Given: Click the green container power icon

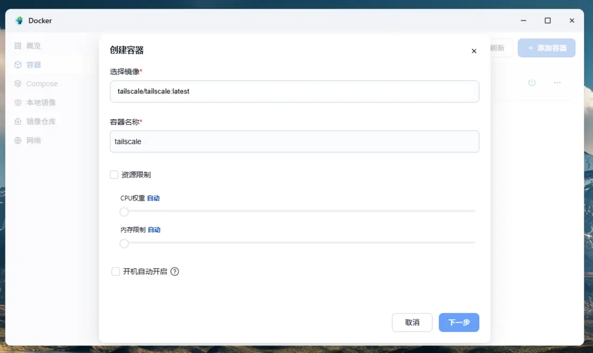Looking at the screenshot, I should [x=531, y=83].
